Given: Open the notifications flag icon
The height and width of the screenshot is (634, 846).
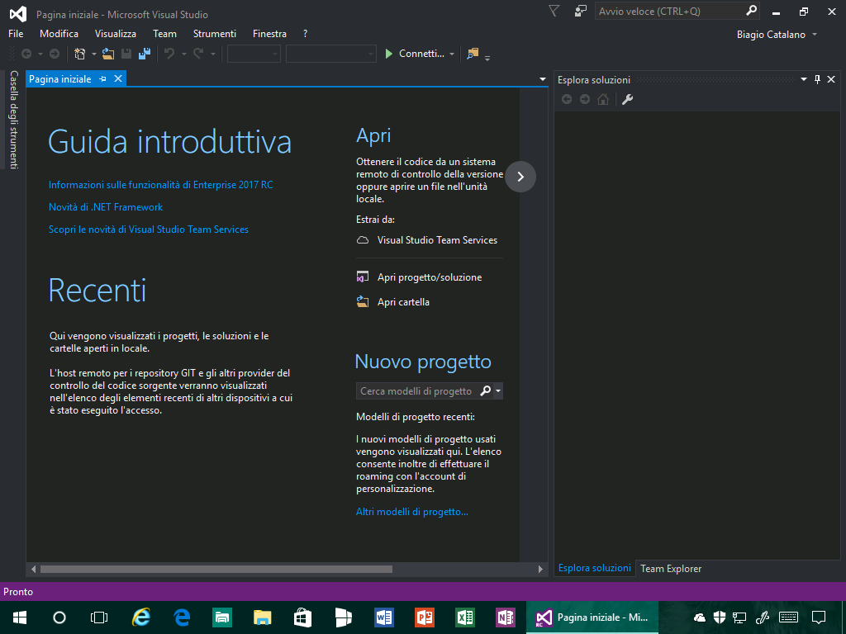Looking at the screenshot, I should click(554, 12).
